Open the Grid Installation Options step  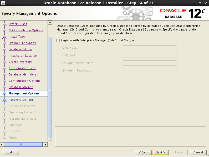(x=26, y=30)
